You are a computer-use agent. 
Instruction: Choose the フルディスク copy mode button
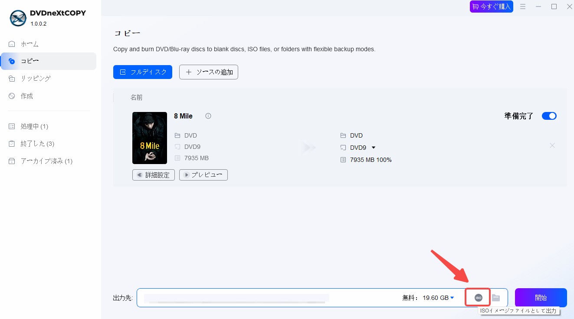point(143,72)
